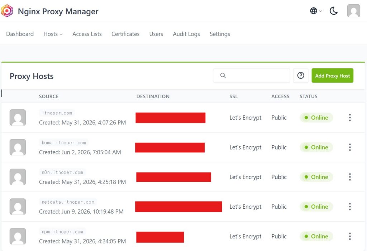
Task: Click the Add Proxy Host button
Action: click(332, 75)
